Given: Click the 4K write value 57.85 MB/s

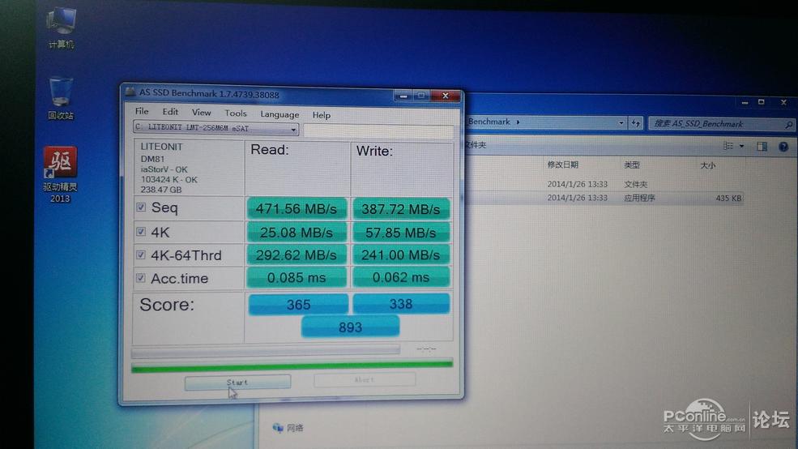Looking at the screenshot, I should [x=400, y=232].
